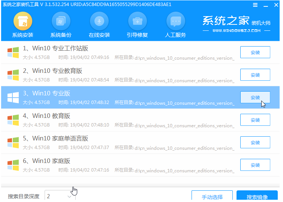Open the hamburger menu in title bar
283x202 pixels.
click(x=255, y=5)
